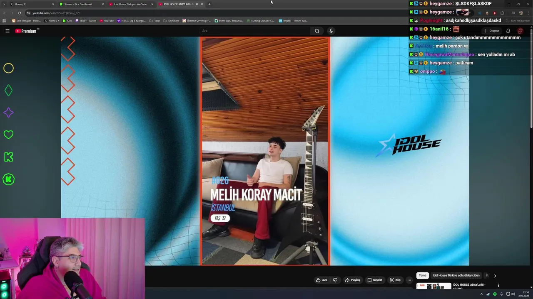Open the Ücretsiz Çevrimiçi bookmark
The image size is (533, 299).
(197, 21)
